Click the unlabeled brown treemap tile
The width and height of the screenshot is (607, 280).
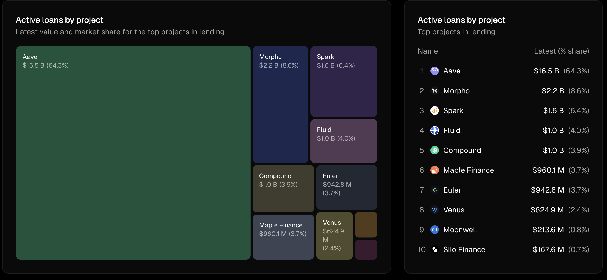click(x=366, y=225)
